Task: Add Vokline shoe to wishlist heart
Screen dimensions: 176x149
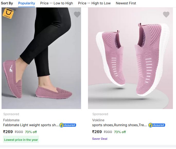Action: 166,15
